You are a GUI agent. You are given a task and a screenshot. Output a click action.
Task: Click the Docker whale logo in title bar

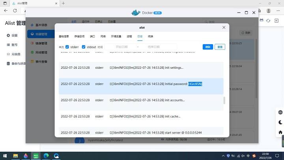coord(136,13)
